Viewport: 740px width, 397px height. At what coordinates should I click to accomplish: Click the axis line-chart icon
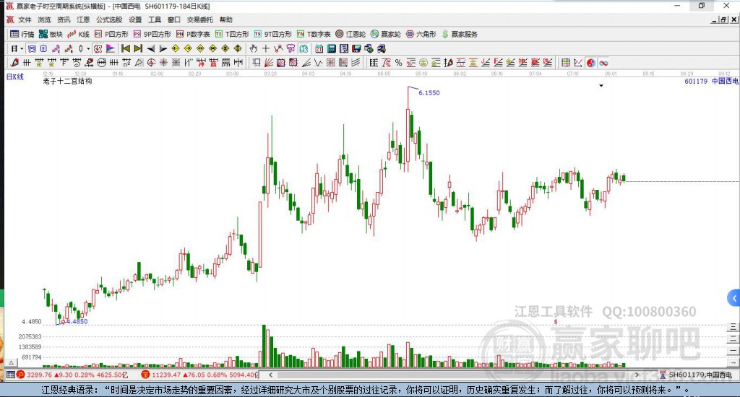tap(578, 63)
